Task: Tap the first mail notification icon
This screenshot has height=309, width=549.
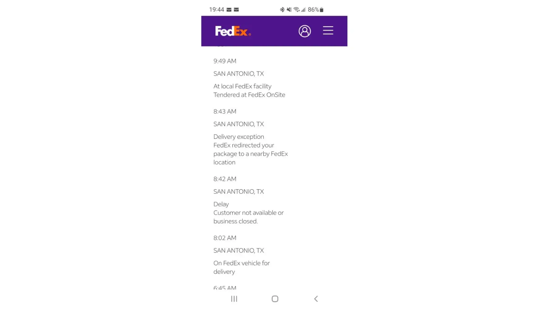Action: 229,10
